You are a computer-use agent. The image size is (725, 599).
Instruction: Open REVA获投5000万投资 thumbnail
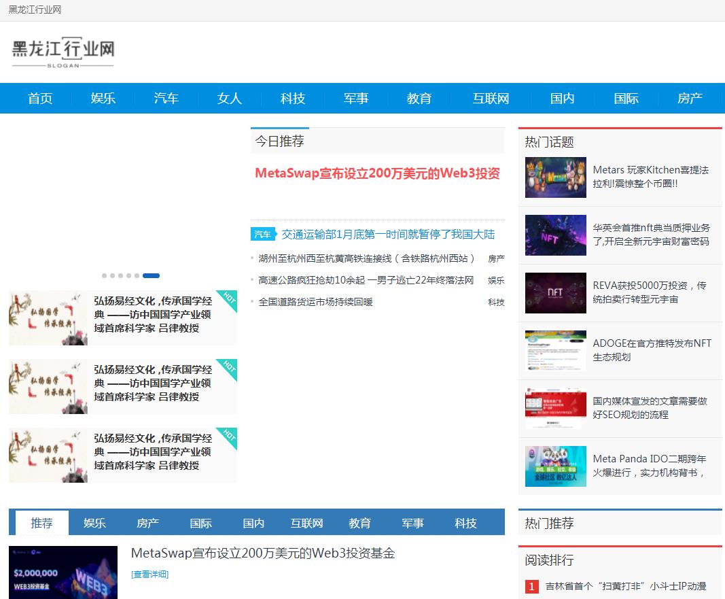(x=555, y=293)
